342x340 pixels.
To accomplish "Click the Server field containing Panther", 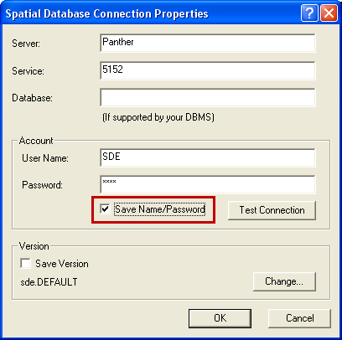I will point(208,43).
